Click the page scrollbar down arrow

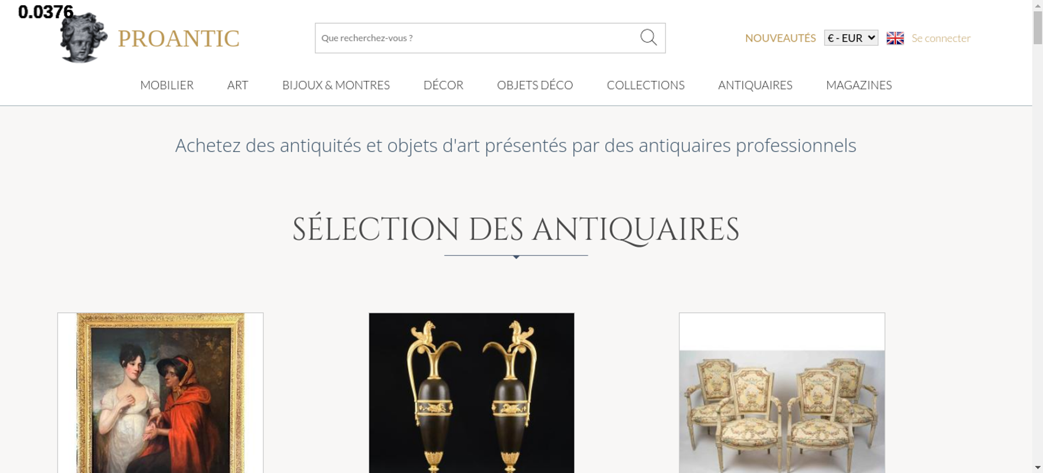[1038, 467]
